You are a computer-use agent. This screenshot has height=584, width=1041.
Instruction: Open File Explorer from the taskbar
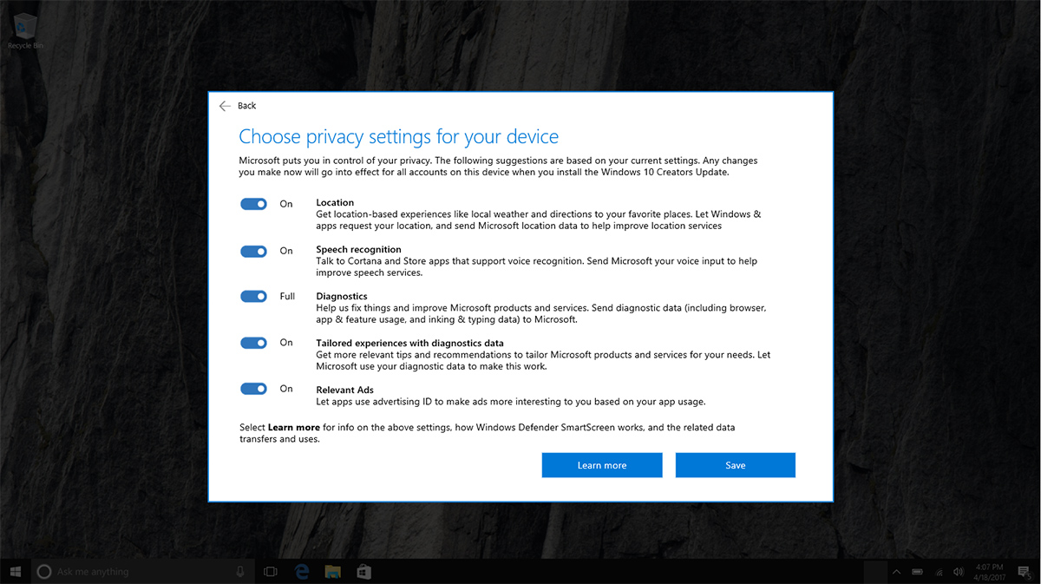coord(332,572)
